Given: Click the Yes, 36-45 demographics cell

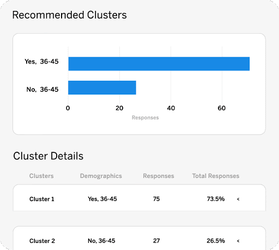Looking at the screenshot, I should coord(102,199).
